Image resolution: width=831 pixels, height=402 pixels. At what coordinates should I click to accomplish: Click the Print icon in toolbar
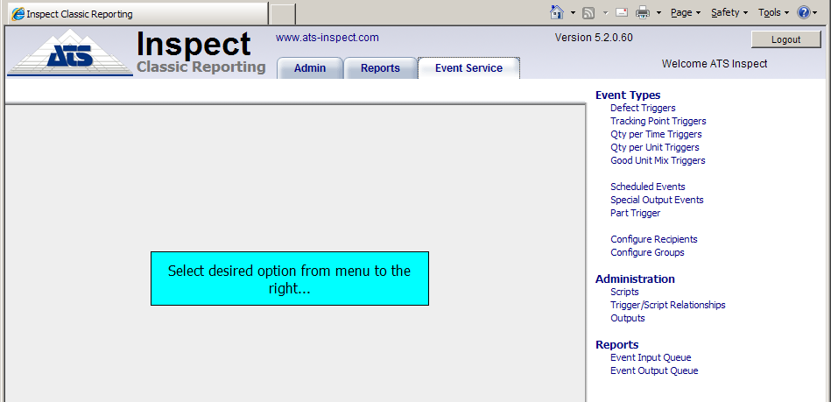(643, 13)
